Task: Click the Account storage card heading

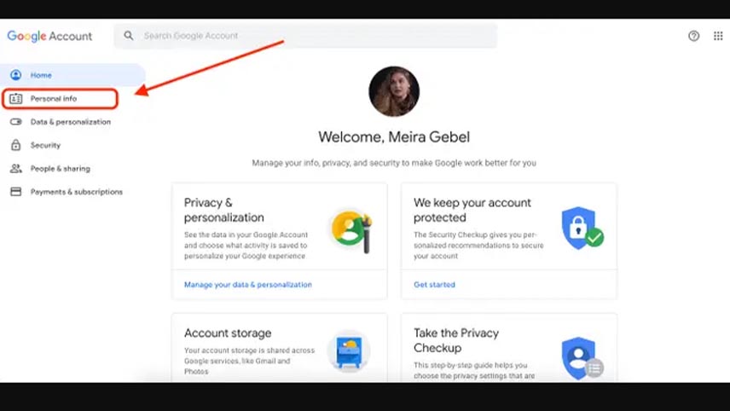Action: [x=228, y=333]
